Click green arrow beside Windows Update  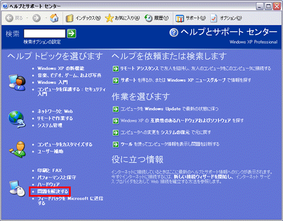(115, 109)
